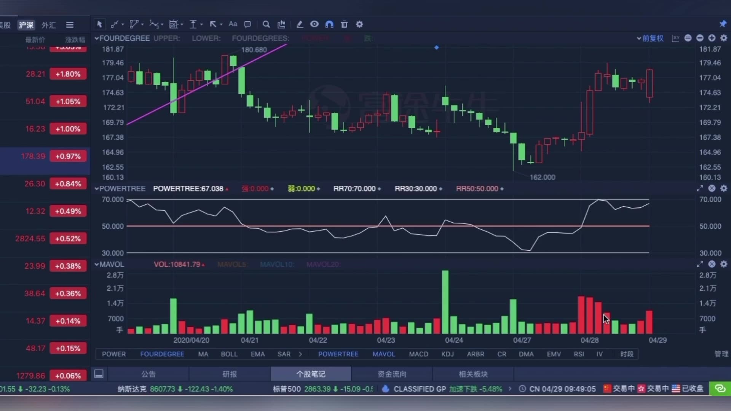
Task: Open wave tool dropdown arrow
Action: coord(162,25)
